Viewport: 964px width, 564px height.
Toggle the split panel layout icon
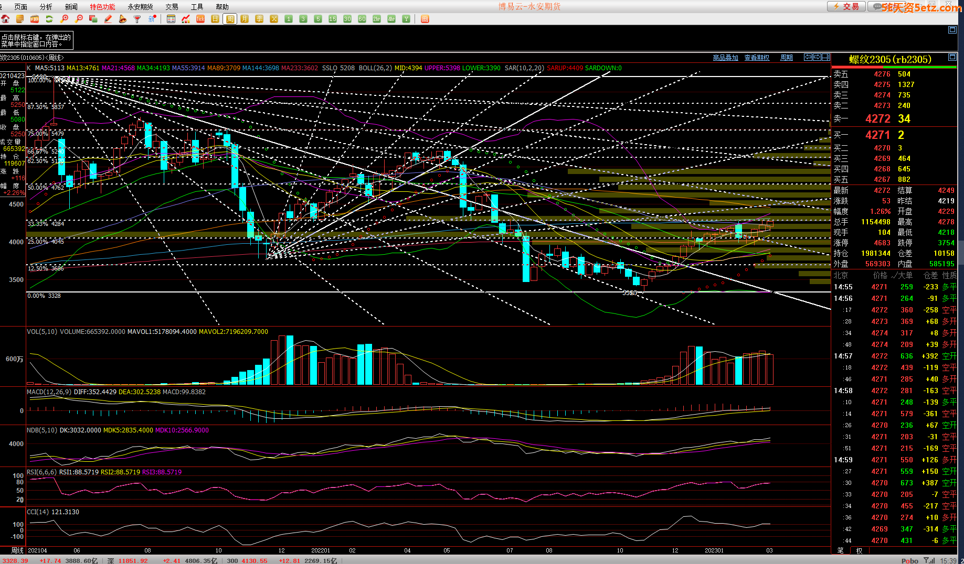pos(825,57)
